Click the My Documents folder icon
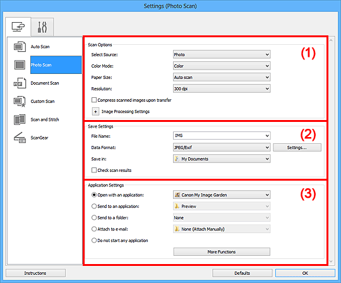 coord(177,159)
